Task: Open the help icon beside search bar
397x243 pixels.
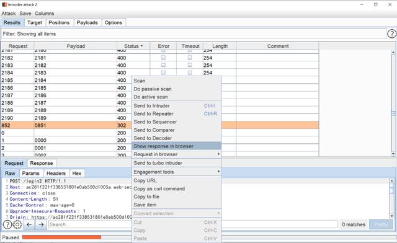Action: [x=7, y=224]
